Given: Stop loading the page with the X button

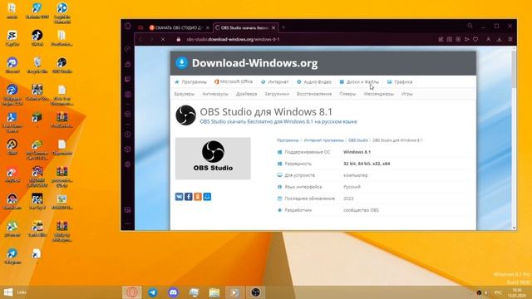Looking at the screenshot, I should click(x=163, y=39).
